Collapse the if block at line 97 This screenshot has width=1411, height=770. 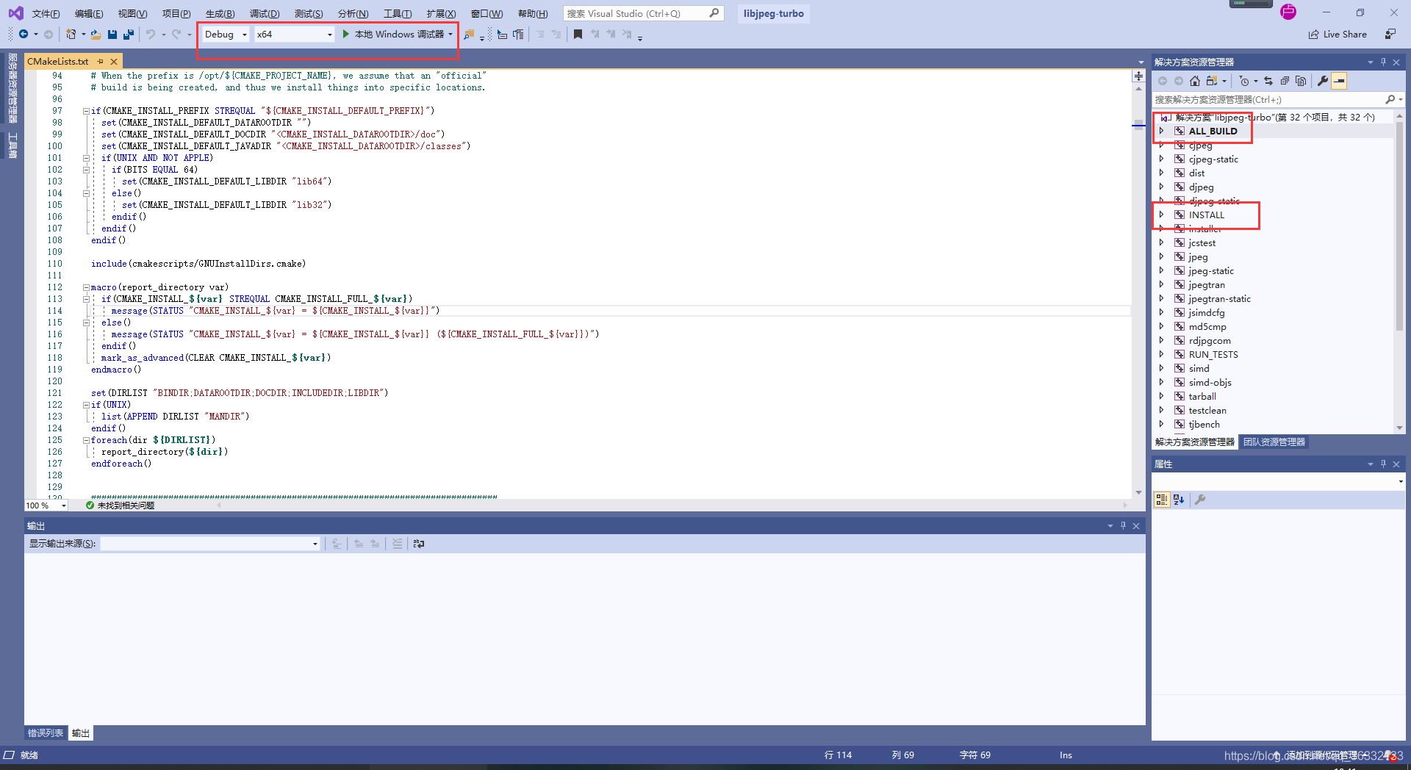tap(86, 111)
